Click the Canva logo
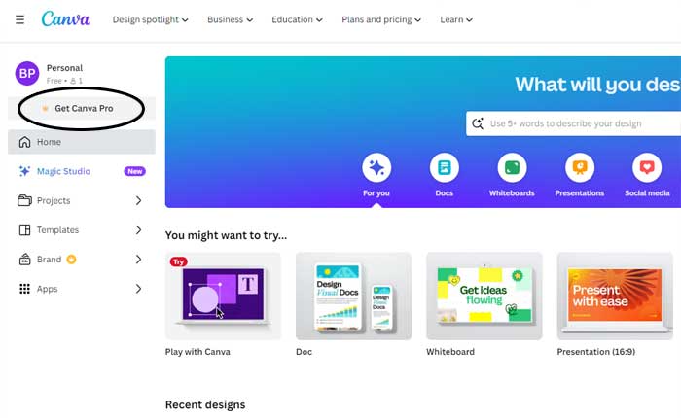Viewport: 681px width, 418px height. tap(65, 19)
